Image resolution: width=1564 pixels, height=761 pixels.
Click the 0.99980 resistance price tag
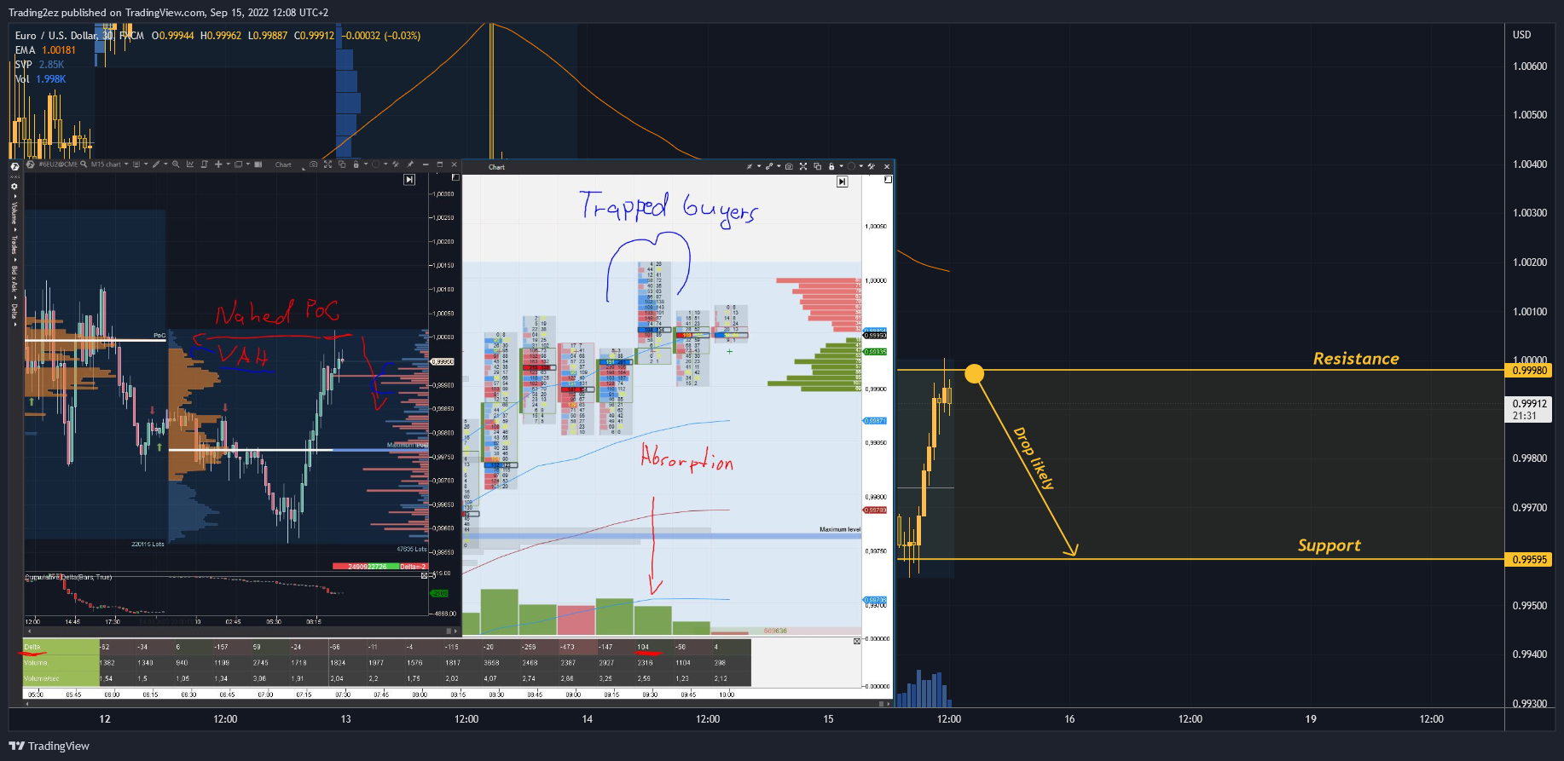1530,370
